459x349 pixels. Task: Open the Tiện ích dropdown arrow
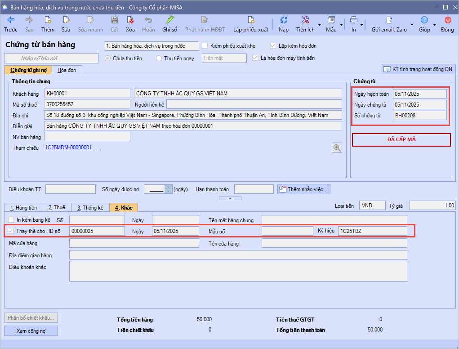(x=319, y=25)
